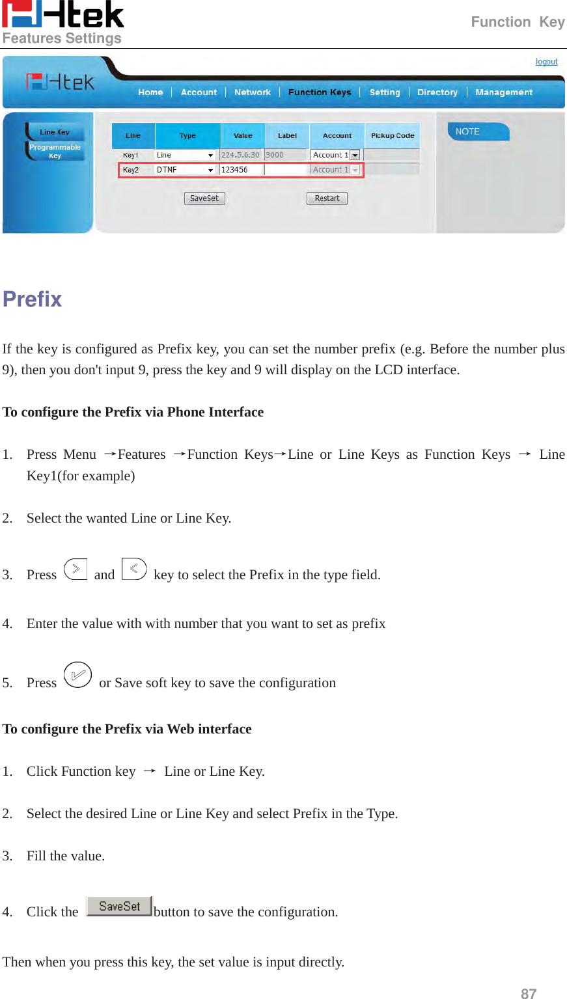This screenshot has width=567, height=999.
Task: Click the Restart button
Action: click(327, 198)
